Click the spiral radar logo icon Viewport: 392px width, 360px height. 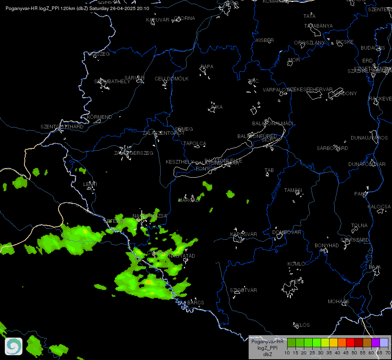pos(14,346)
